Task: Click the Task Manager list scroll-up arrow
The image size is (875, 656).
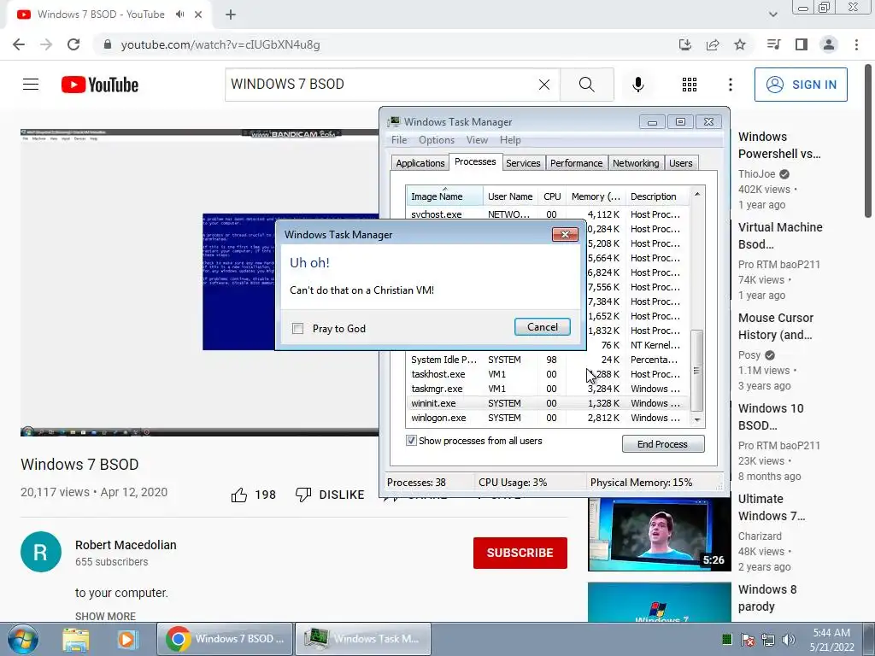Action: tap(697, 194)
